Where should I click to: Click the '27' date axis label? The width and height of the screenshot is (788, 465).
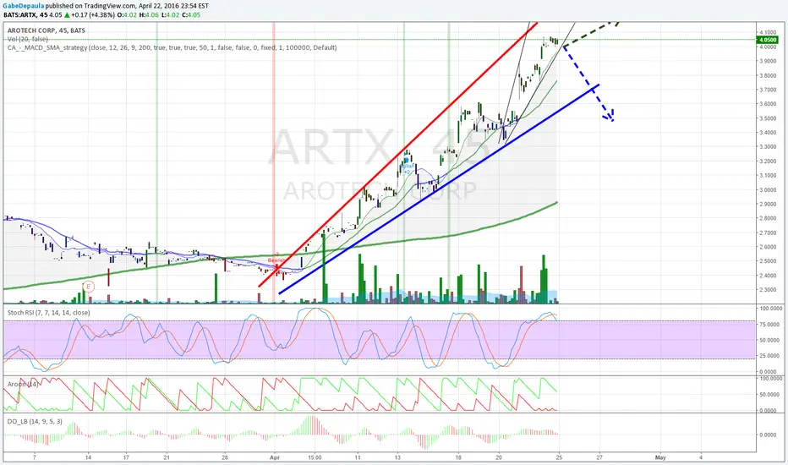tap(599, 458)
